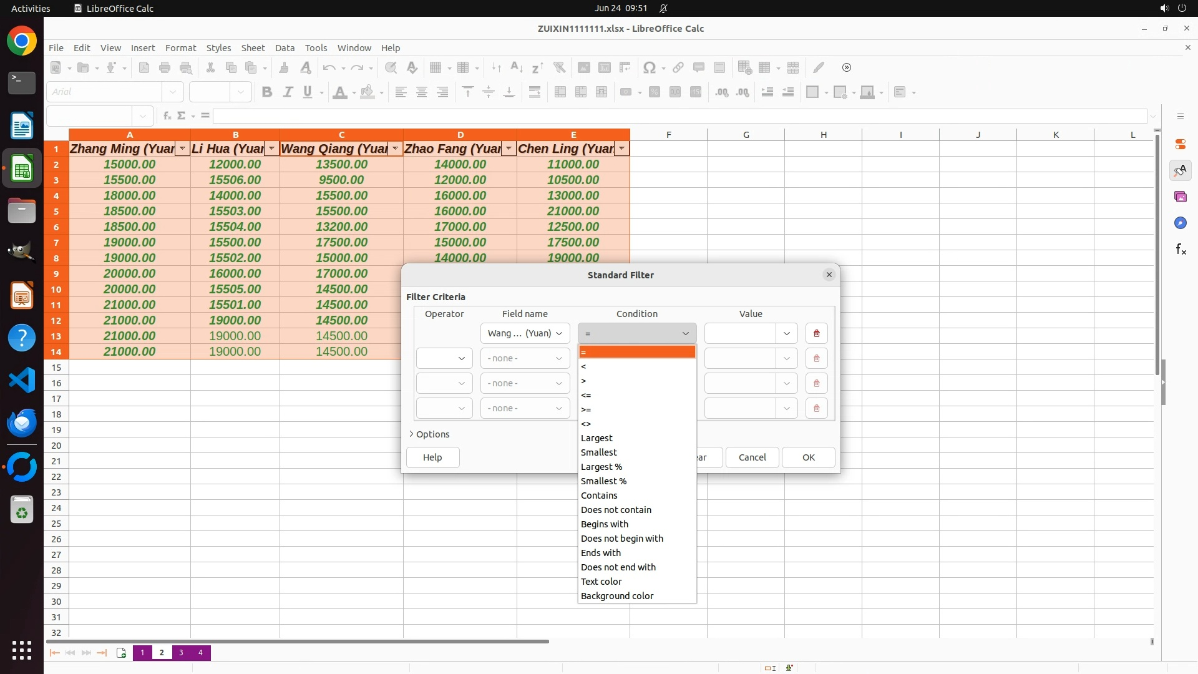Screen dimensions: 1198x674
Task: Open the Gallery sidebar icon
Action: 1180,197
